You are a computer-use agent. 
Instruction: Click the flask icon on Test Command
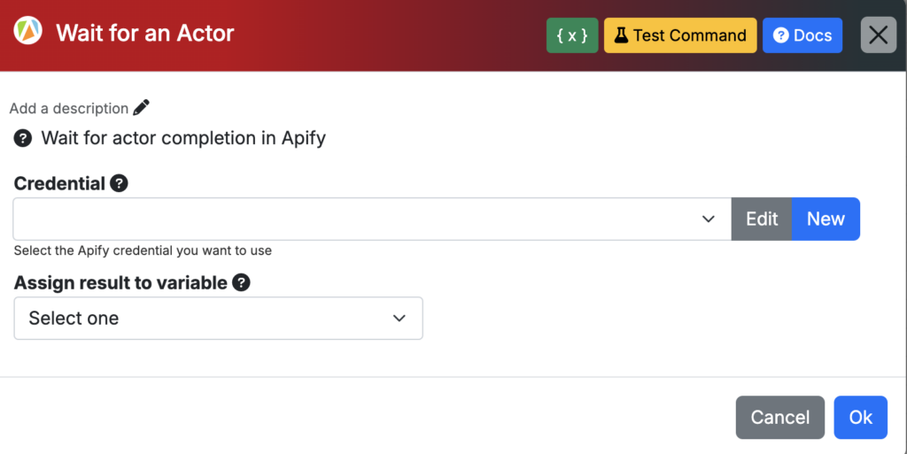pos(621,35)
